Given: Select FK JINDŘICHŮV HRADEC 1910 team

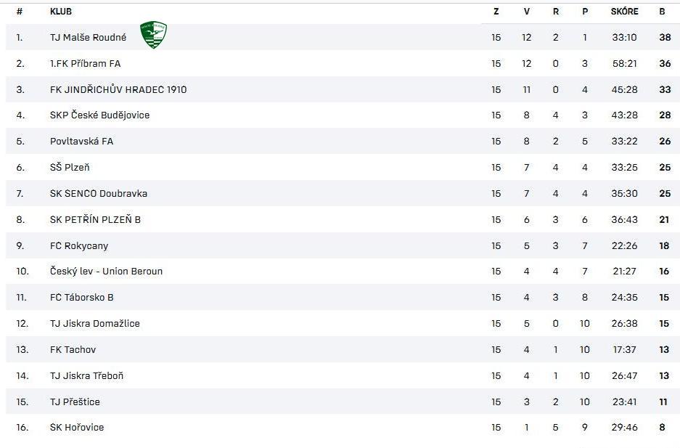Looking at the screenshot, I should tap(118, 90).
